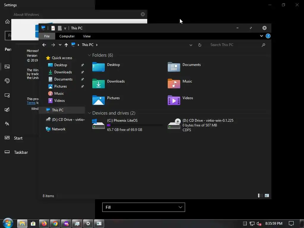Switch to details view in status bar
The width and height of the screenshot is (304, 228).
pos(260,196)
